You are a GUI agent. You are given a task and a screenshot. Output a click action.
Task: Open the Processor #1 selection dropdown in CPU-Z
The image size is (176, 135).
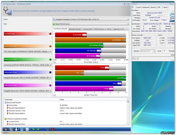(x=148, y=51)
